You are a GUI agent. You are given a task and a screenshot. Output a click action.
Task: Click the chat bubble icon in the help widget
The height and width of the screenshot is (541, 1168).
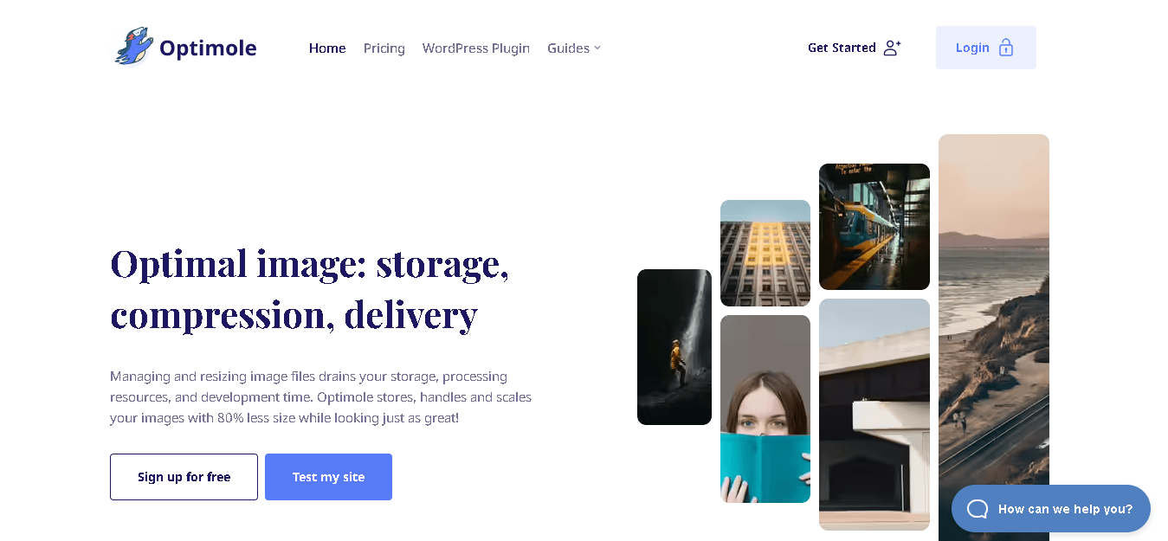pyautogui.click(x=978, y=509)
